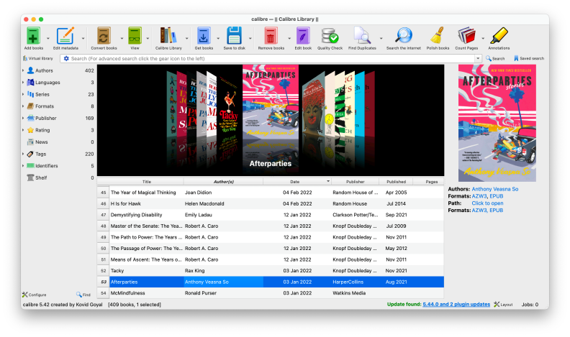This screenshot has height=337, width=570.
Task: Run Quality Check tool
Action: 330,36
